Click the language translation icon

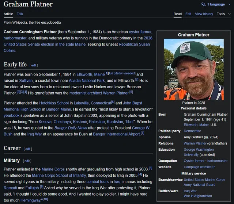pyautogui.click(x=203, y=4)
